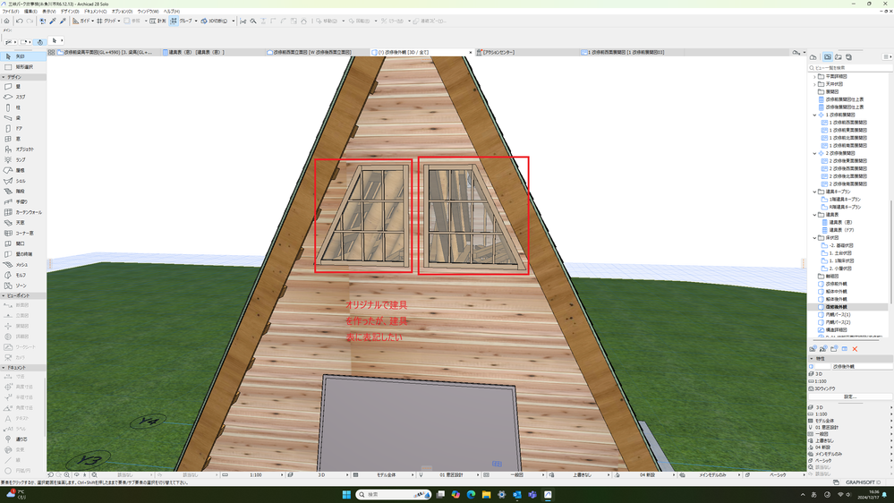Click the Undo arrow in toolbar
Viewport: 894px width, 503px height.
20,21
